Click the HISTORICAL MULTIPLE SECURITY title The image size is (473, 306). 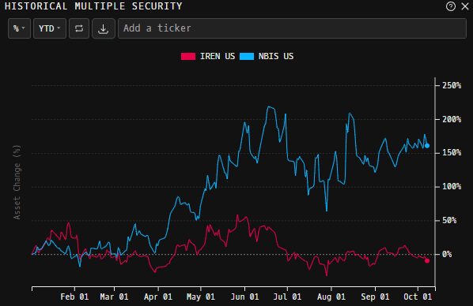(93, 6)
